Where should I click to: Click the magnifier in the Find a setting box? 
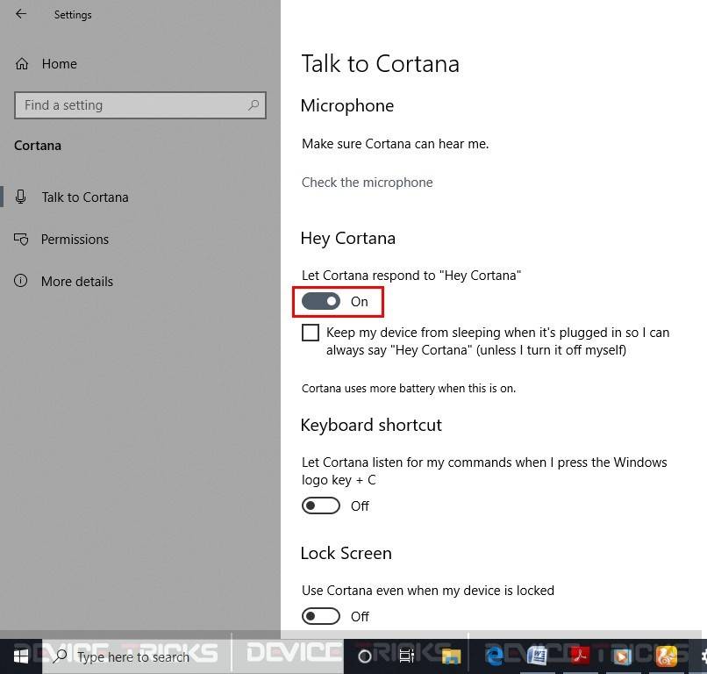click(254, 104)
